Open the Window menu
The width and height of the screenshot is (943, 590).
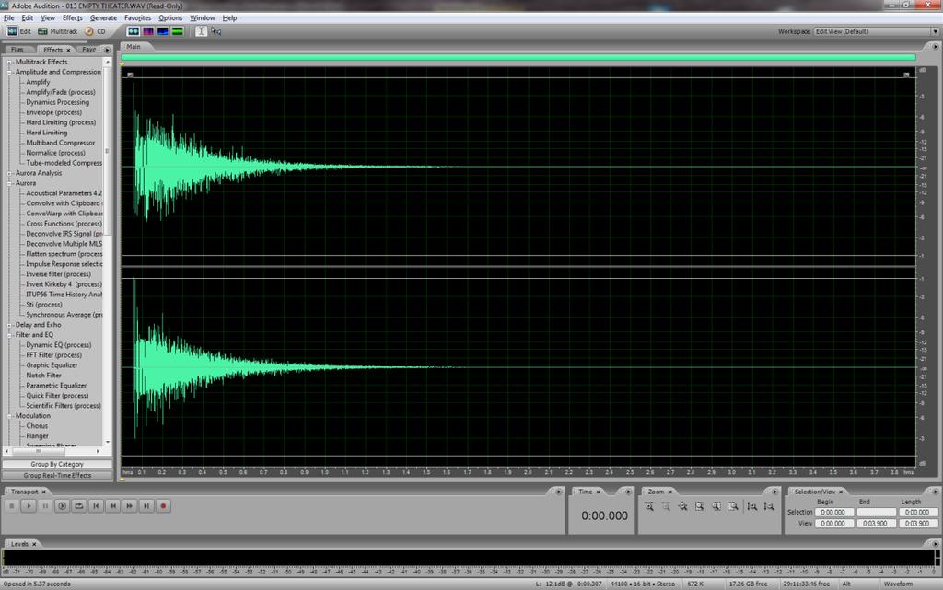click(202, 18)
